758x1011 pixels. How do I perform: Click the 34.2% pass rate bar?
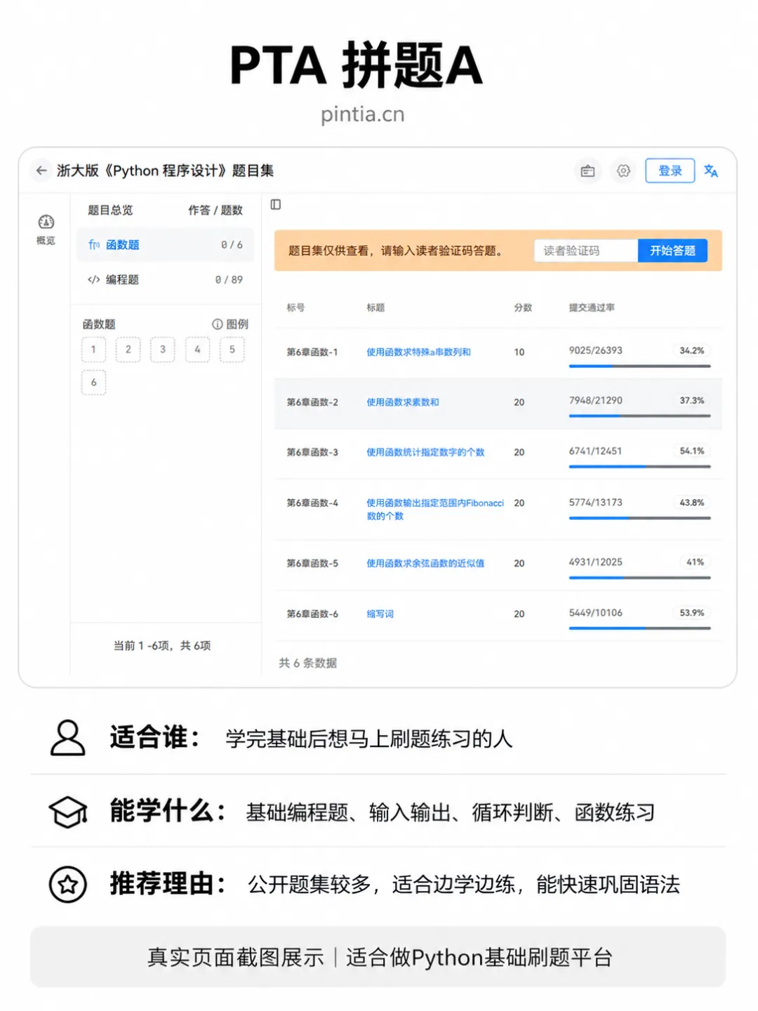(x=639, y=366)
